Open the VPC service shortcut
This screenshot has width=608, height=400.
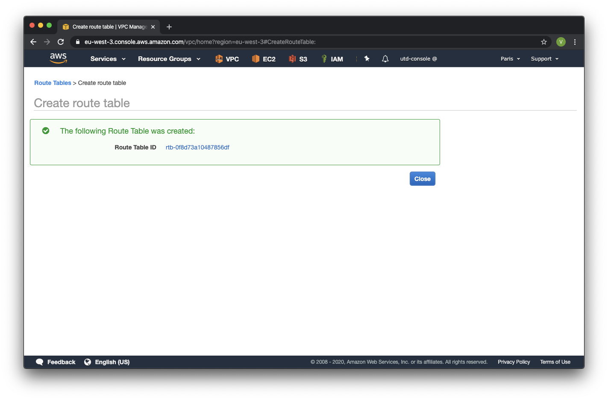tap(227, 59)
